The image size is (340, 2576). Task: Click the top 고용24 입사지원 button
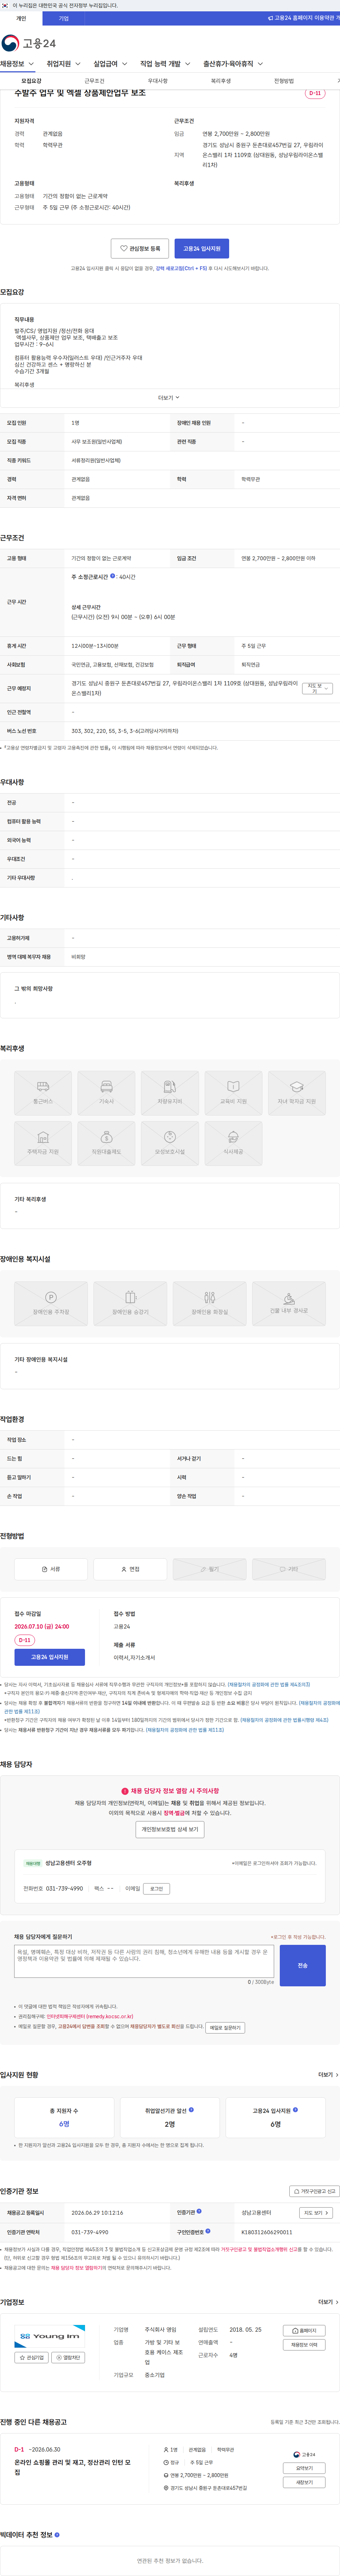coord(201,248)
